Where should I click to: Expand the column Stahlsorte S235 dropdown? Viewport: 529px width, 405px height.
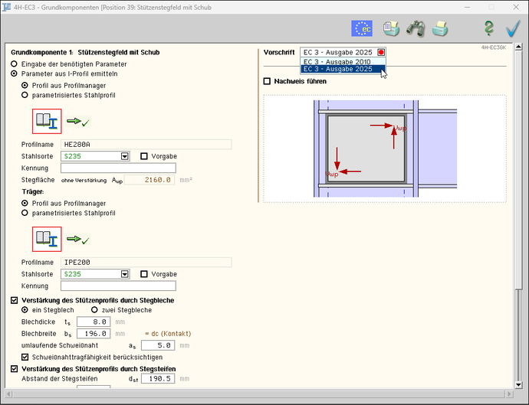(x=124, y=156)
